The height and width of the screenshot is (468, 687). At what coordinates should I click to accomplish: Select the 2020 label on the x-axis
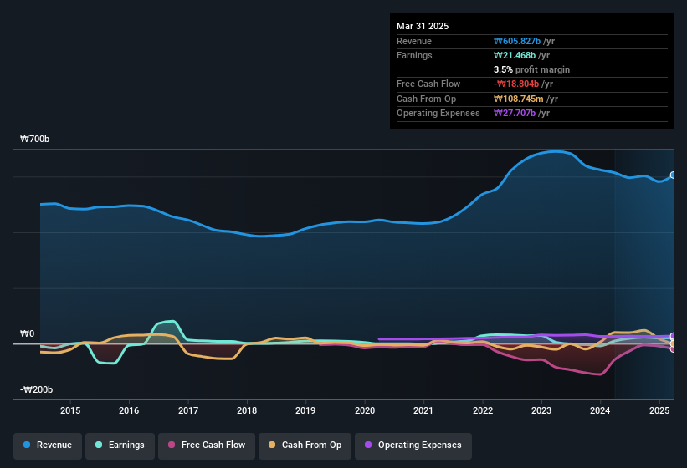[x=365, y=410]
